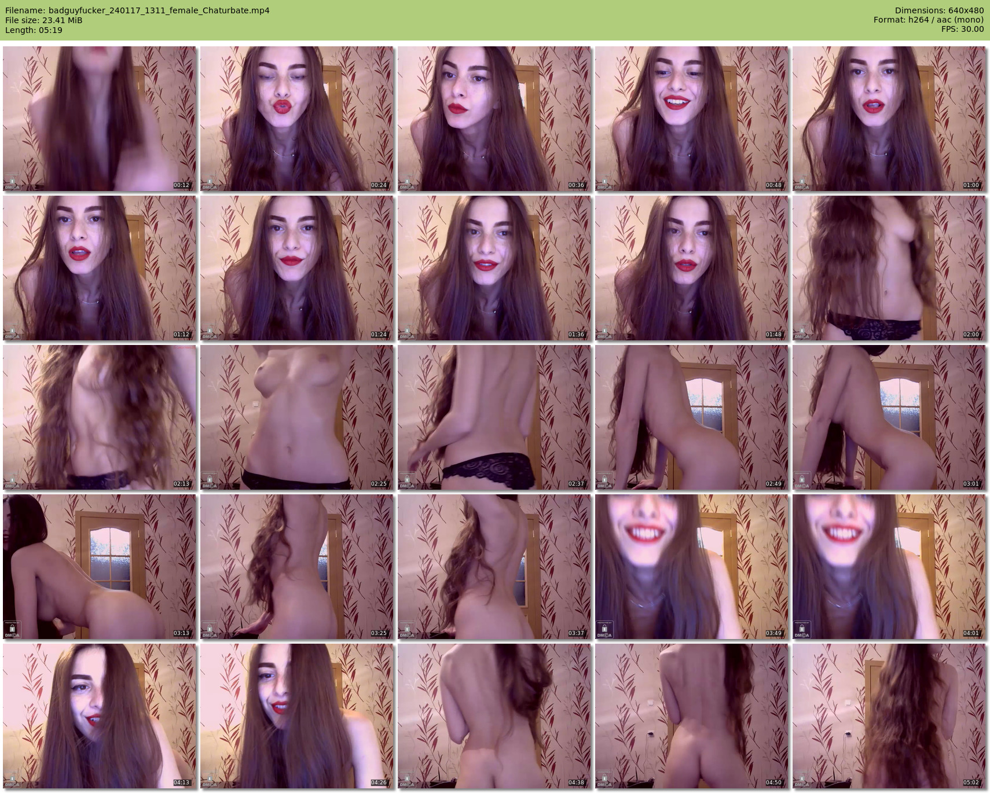Click the DMCA badge in the 03:49 frame
Image resolution: width=990 pixels, height=793 pixels.
604,630
